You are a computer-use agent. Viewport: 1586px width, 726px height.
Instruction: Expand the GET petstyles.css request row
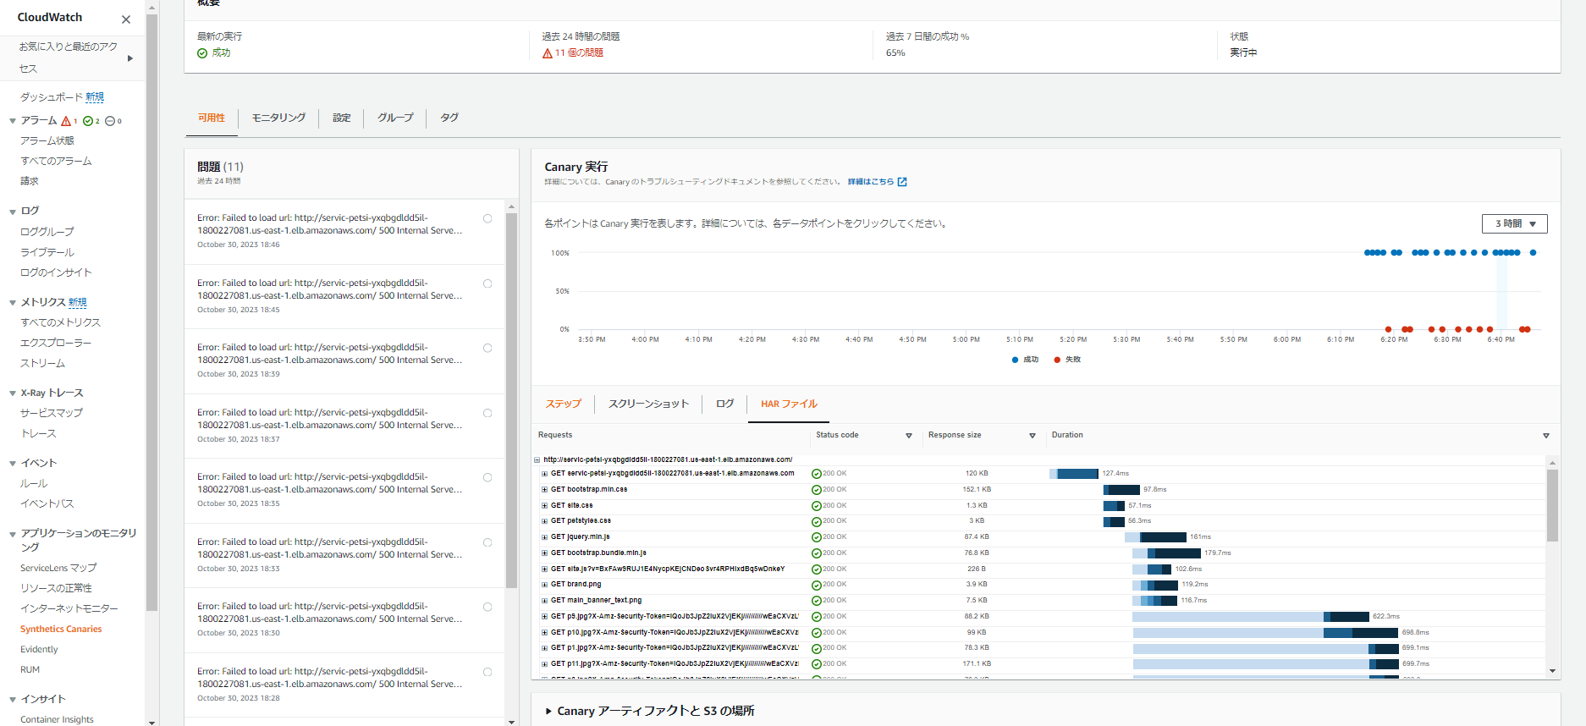tap(544, 521)
